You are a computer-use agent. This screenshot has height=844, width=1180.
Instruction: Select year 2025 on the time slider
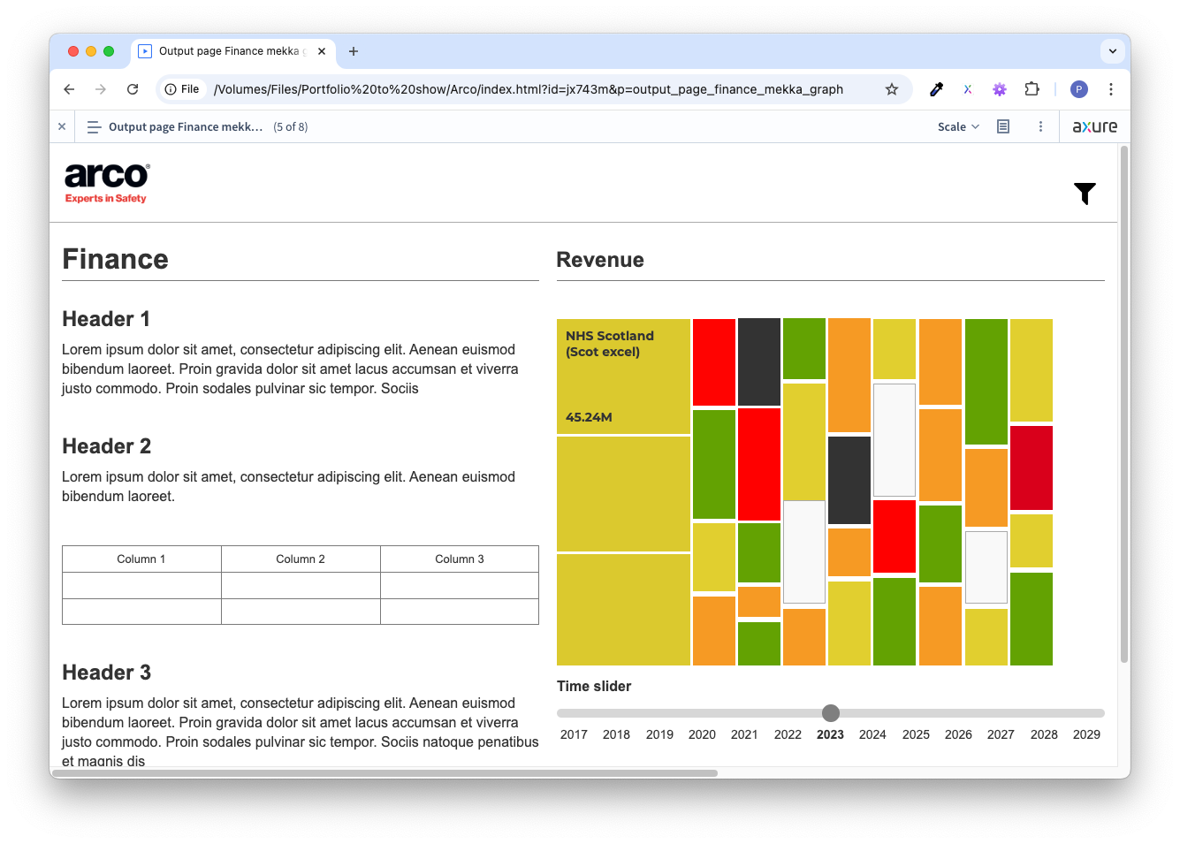[916, 734]
